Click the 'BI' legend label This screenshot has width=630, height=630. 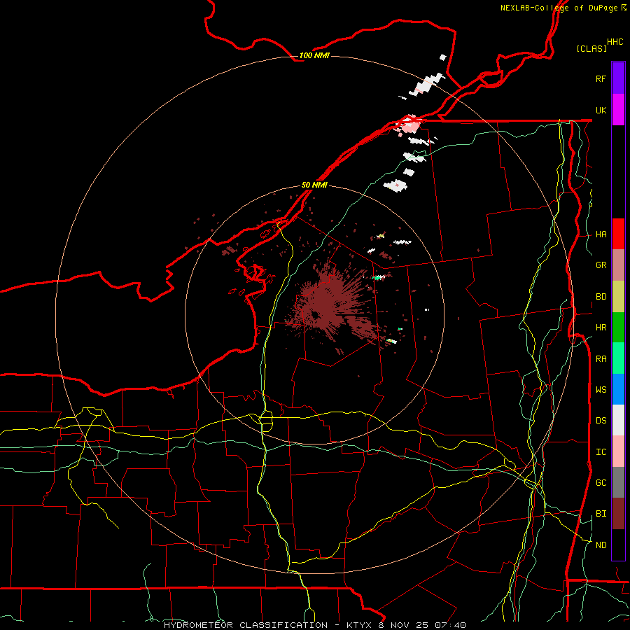pyautogui.click(x=601, y=514)
